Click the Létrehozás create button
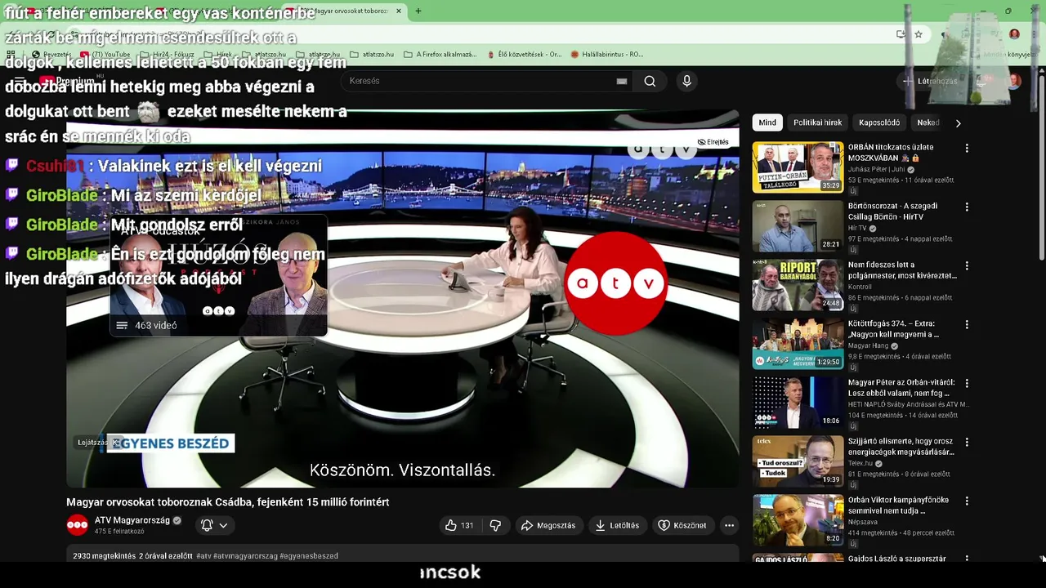Viewport: 1046px width, 588px height. tap(929, 81)
